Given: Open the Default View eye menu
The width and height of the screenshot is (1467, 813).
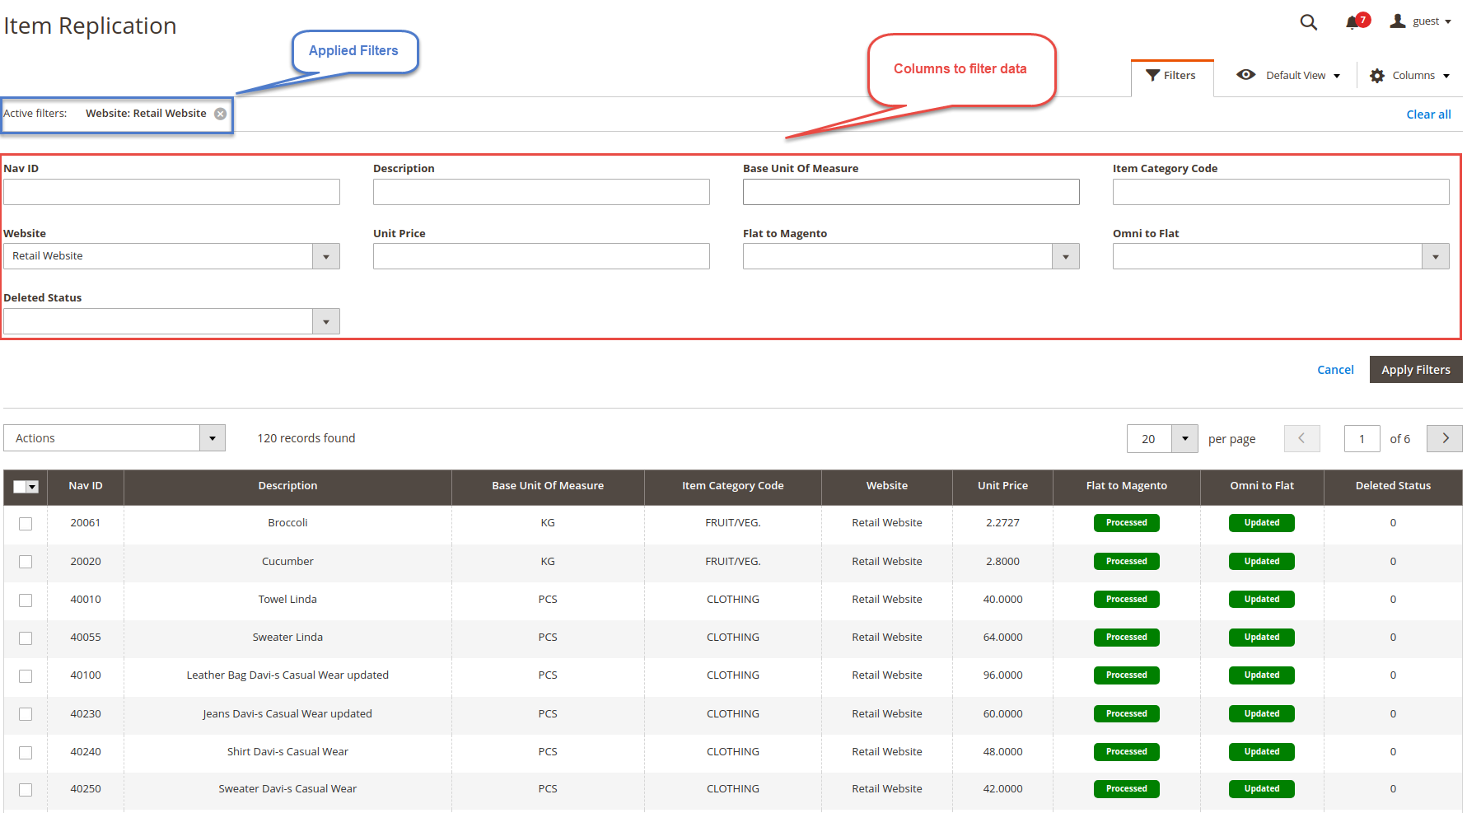Looking at the screenshot, I should pos(1246,75).
